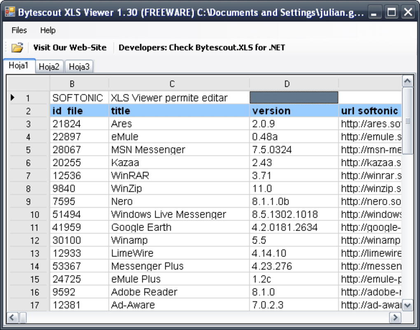Select column header D
Screen dimensions: 420x330
click(x=287, y=84)
